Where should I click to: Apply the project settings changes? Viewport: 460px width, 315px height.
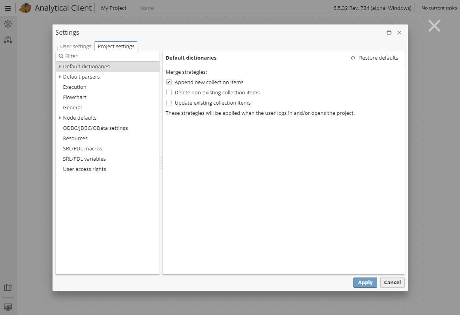[x=365, y=282]
